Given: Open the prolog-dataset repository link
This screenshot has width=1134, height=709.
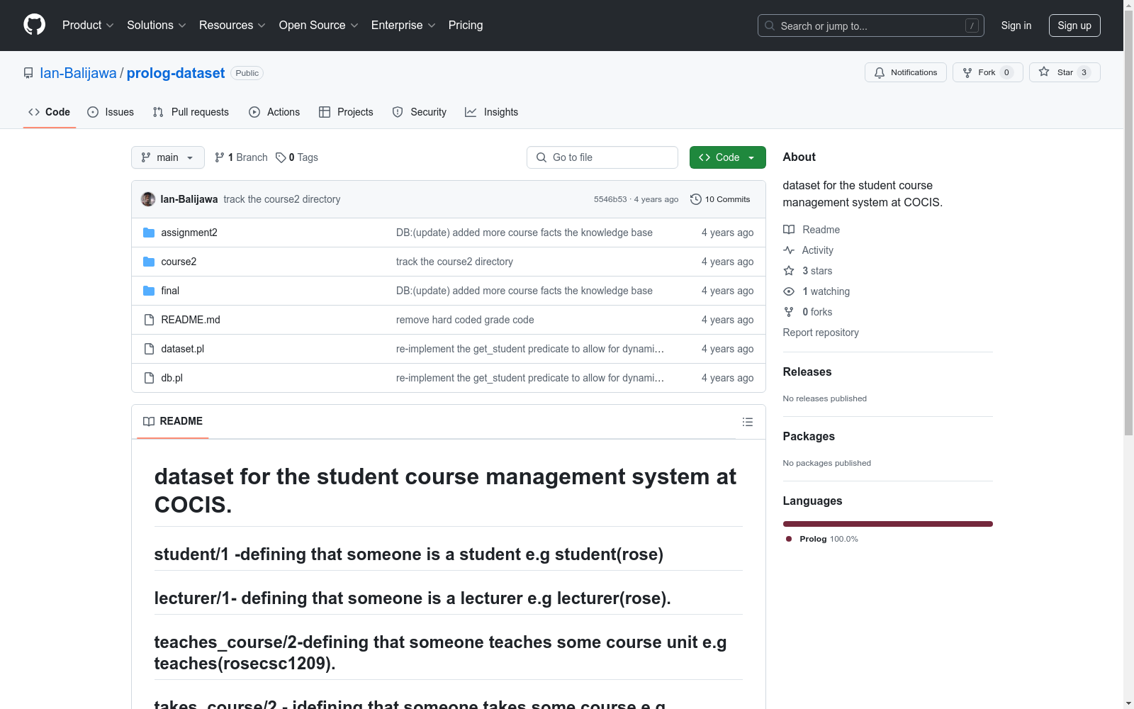Looking at the screenshot, I should (176, 73).
